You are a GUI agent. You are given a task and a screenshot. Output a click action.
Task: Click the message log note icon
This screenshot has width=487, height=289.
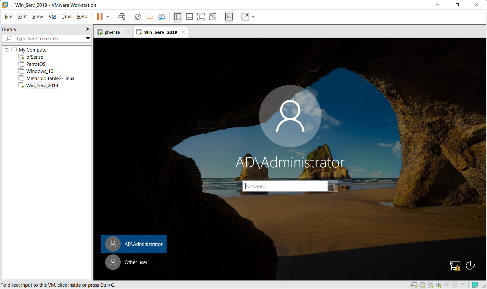(x=475, y=285)
